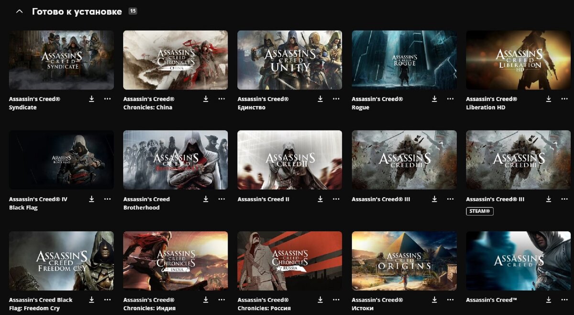Open the 'Assassin's Creed® Chronicles: China' title

149,103
